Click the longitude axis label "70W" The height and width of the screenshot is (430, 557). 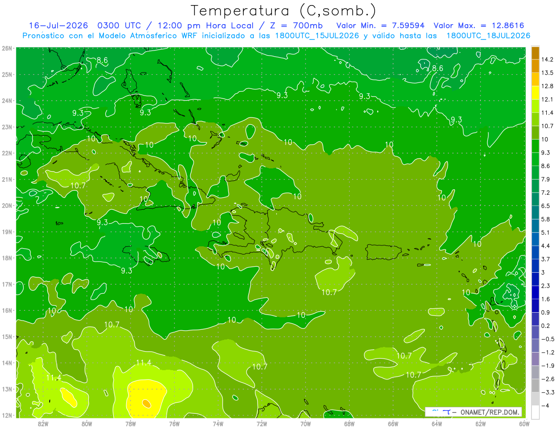305,424
